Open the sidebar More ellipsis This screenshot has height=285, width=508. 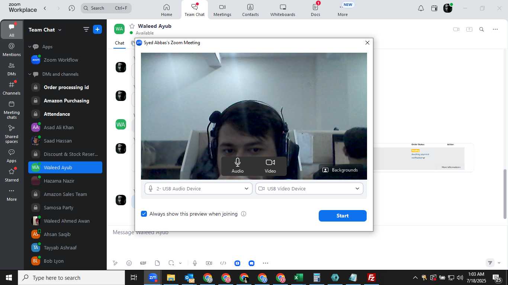pyautogui.click(x=12, y=194)
